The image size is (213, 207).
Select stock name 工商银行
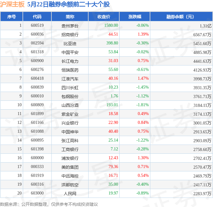coord(70,149)
